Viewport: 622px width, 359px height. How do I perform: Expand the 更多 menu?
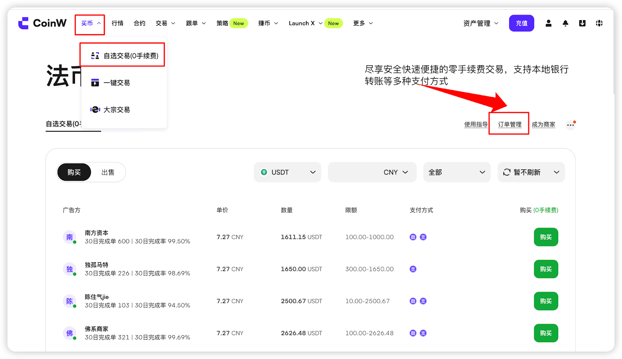[363, 23]
